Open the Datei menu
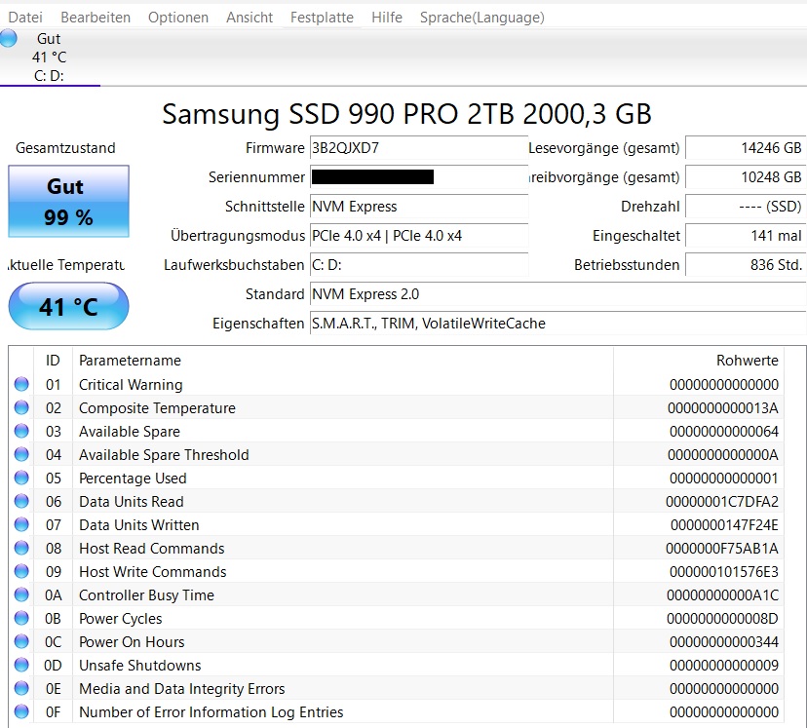 (x=25, y=18)
